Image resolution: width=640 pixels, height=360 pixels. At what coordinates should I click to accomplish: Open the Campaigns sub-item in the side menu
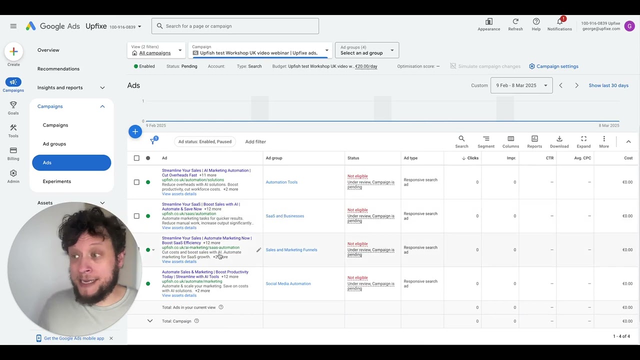coord(55,125)
